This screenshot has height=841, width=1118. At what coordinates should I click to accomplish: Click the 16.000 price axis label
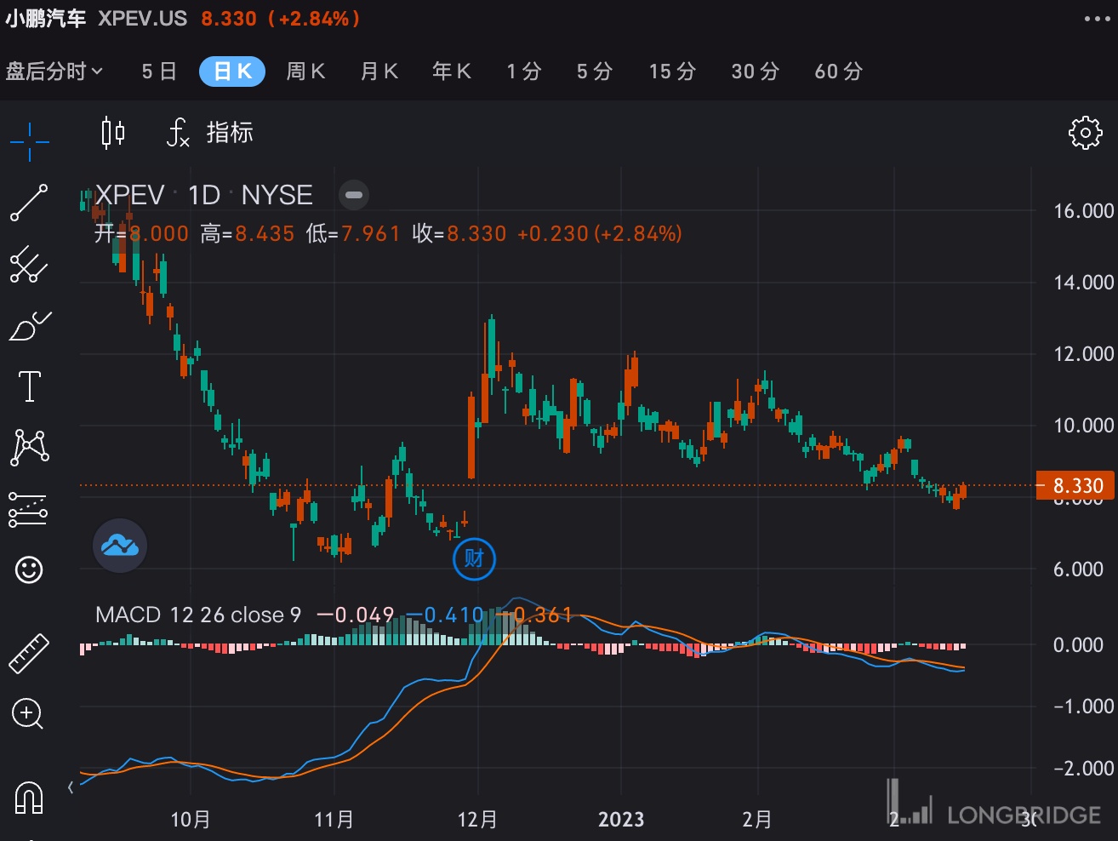coord(1083,211)
